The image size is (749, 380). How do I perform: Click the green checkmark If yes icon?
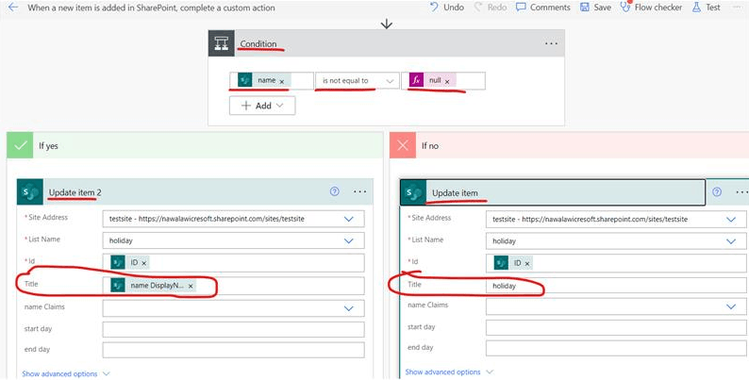point(21,145)
